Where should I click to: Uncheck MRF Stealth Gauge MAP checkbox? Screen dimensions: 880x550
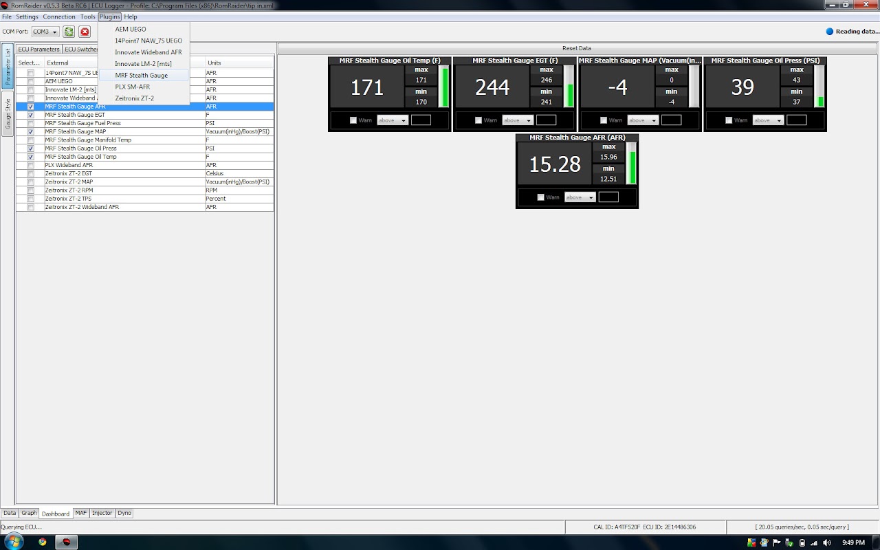[30, 131]
